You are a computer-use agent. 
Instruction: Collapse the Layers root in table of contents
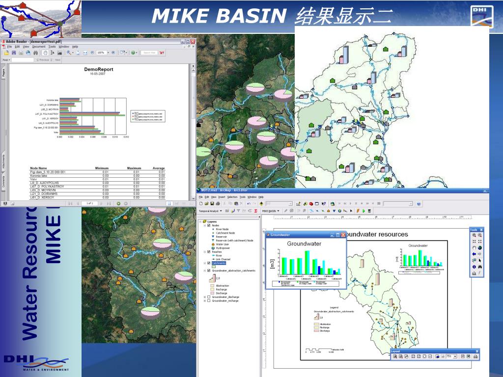pos(200,221)
